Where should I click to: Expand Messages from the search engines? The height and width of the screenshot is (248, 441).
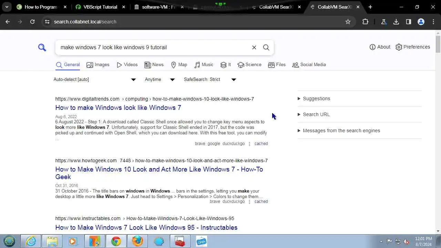(339, 131)
